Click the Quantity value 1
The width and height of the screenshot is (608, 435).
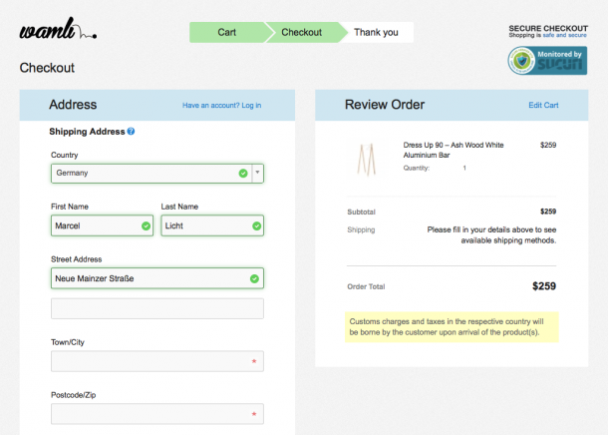(464, 168)
